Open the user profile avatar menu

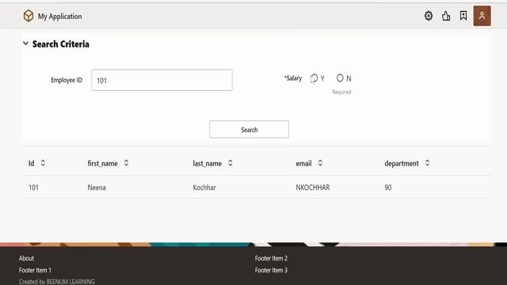click(x=482, y=16)
